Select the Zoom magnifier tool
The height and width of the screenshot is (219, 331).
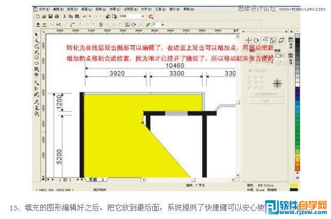pyautogui.click(x=36, y=46)
